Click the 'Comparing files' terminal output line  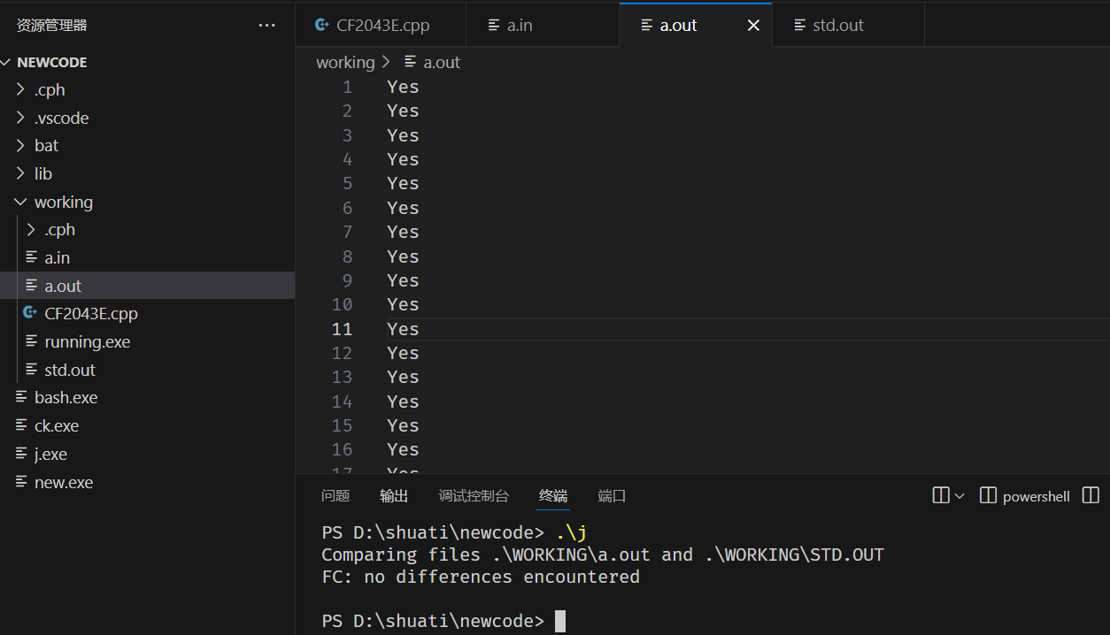tap(603, 555)
